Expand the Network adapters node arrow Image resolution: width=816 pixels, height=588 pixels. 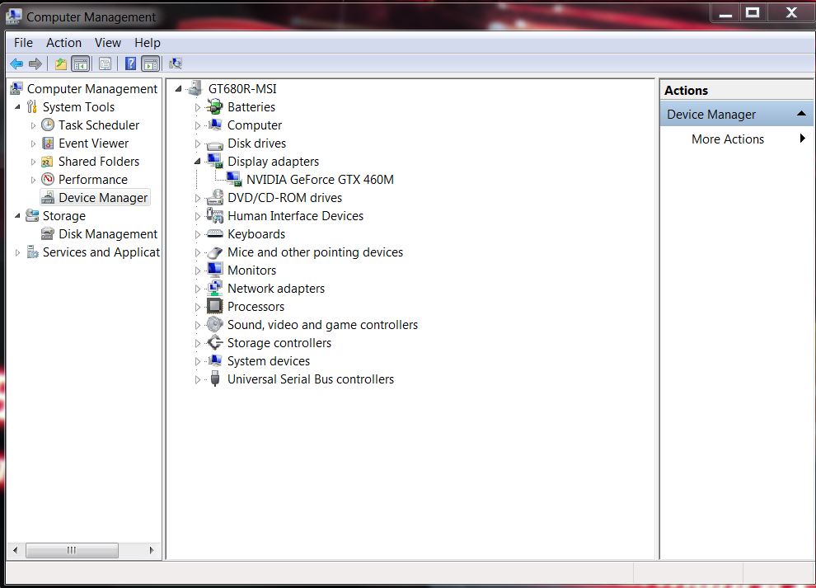197,289
